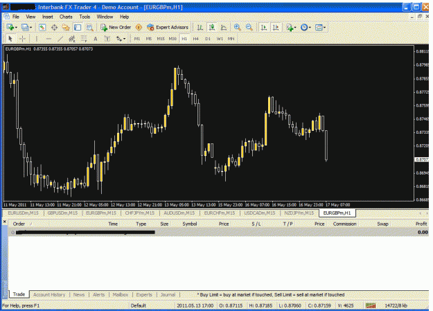Select the crosshair tool
Image resolution: width=433 pixels, height=311 pixels.
pos(22,39)
